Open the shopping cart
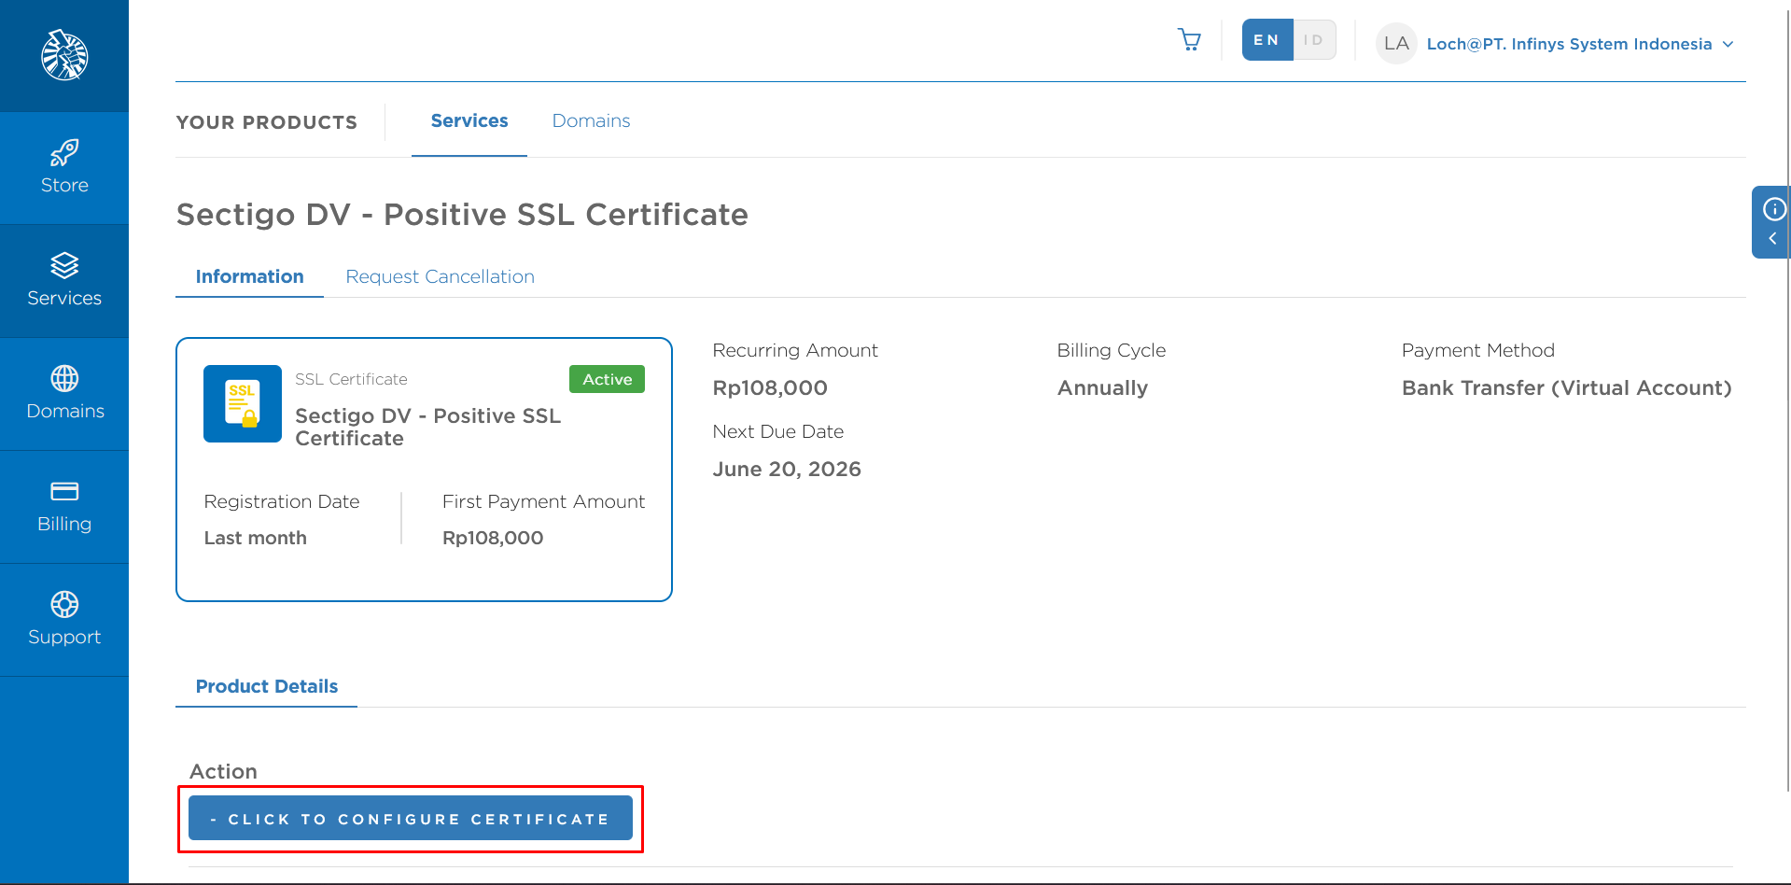1791x885 pixels. 1189,40
